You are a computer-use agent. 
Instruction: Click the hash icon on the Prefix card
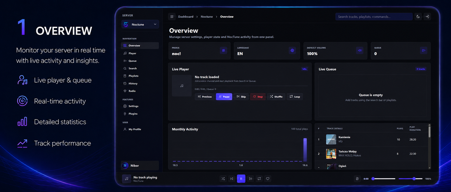(x=223, y=51)
